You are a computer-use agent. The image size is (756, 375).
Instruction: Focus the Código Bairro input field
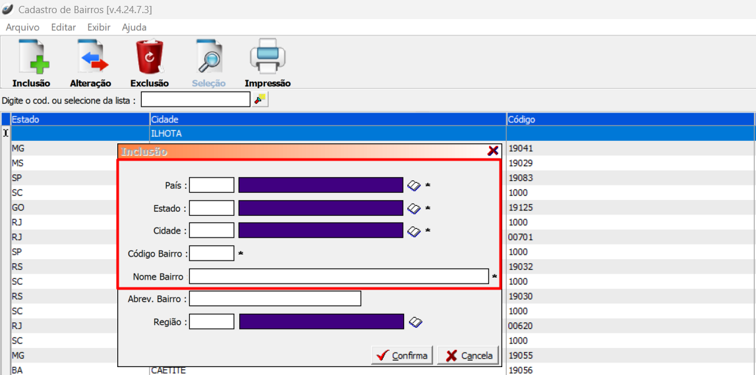pos(211,253)
